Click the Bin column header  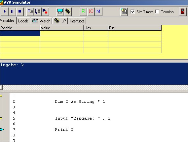click(x=135, y=28)
